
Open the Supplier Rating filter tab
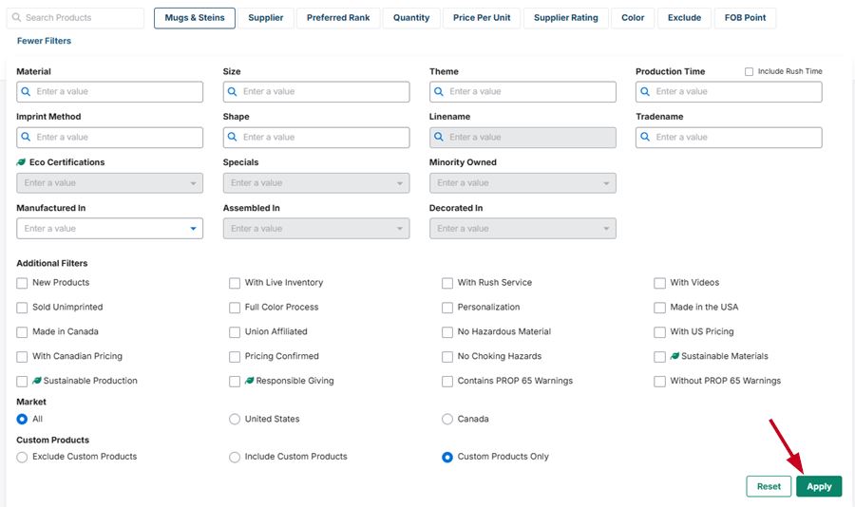pyautogui.click(x=565, y=18)
